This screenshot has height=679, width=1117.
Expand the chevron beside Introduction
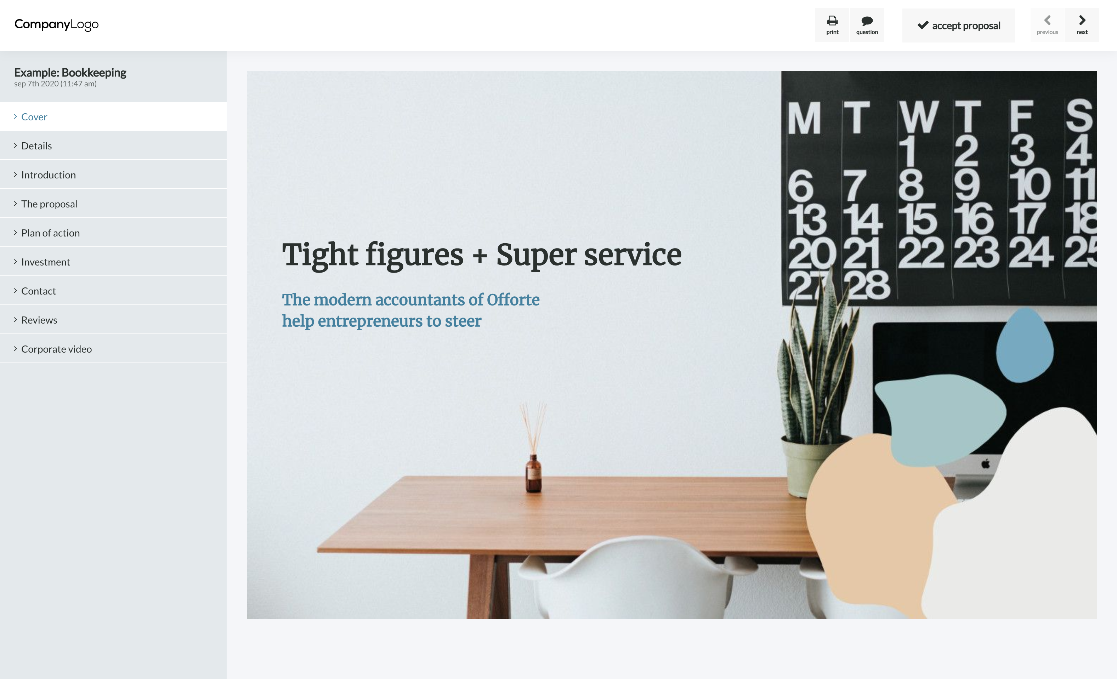click(x=16, y=175)
